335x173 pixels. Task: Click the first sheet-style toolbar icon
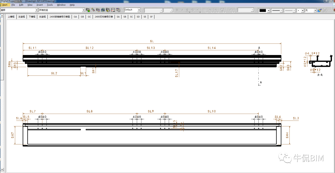point(88,10)
